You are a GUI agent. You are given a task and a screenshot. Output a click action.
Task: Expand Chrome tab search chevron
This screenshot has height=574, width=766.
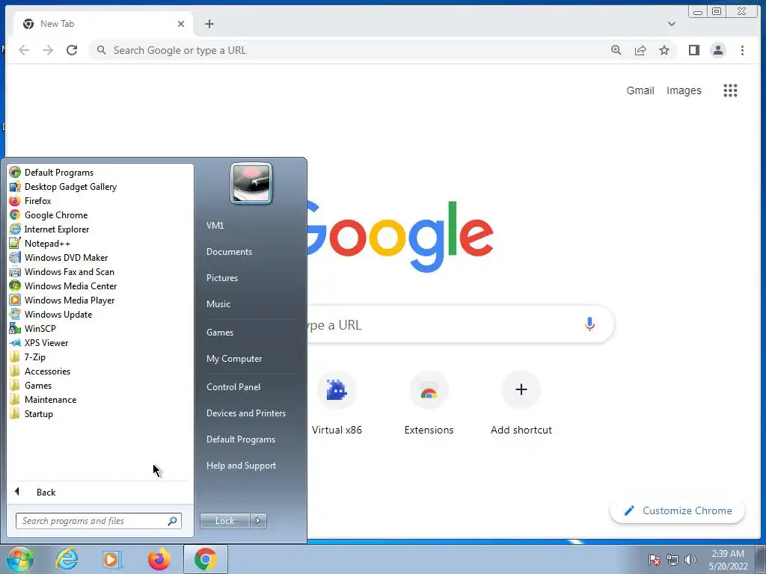(x=672, y=24)
